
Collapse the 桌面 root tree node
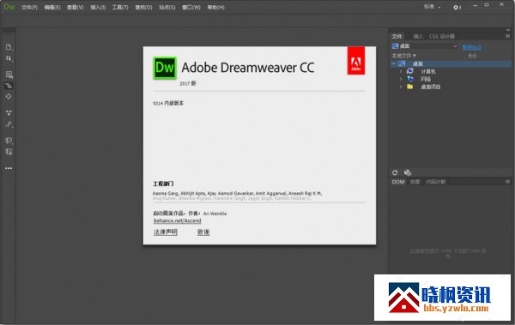(x=393, y=63)
